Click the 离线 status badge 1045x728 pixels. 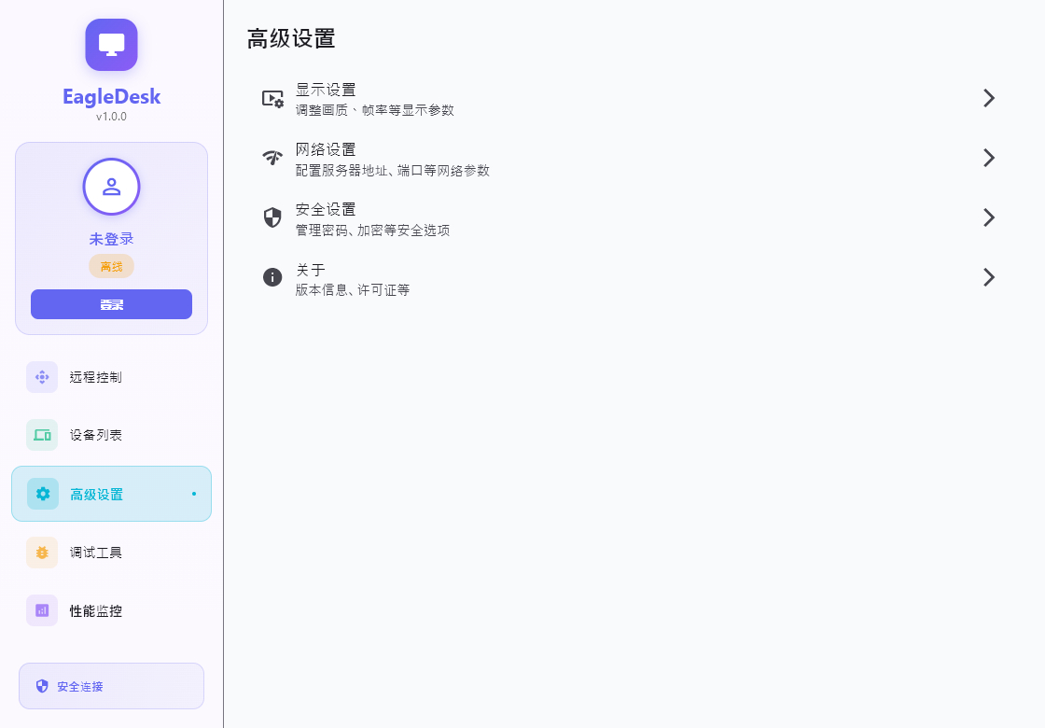111,266
